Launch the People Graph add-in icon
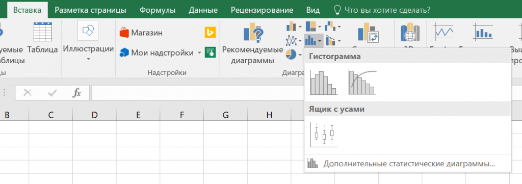Viewport: 522px width, 184px height. click(x=210, y=52)
